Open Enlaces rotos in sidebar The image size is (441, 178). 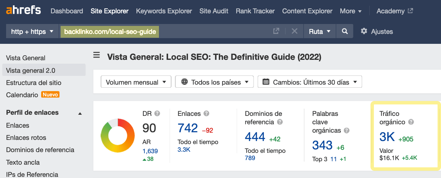tap(26, 138)
